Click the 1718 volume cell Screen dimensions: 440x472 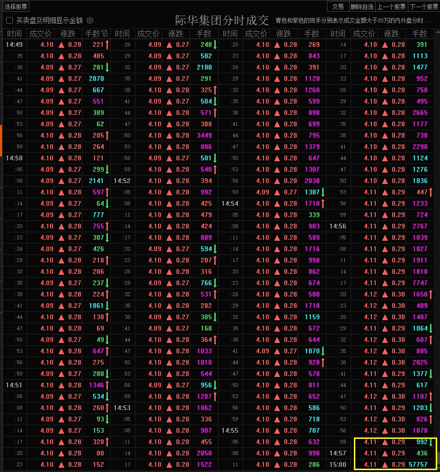pos(312,306)
